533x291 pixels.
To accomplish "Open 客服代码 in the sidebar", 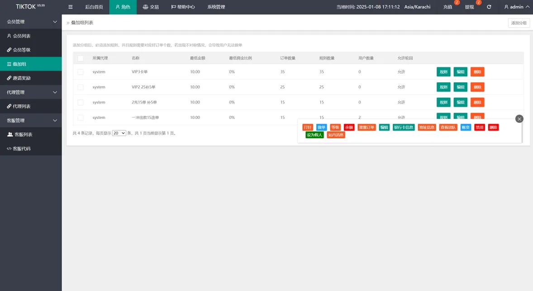I will pos(22,149).
